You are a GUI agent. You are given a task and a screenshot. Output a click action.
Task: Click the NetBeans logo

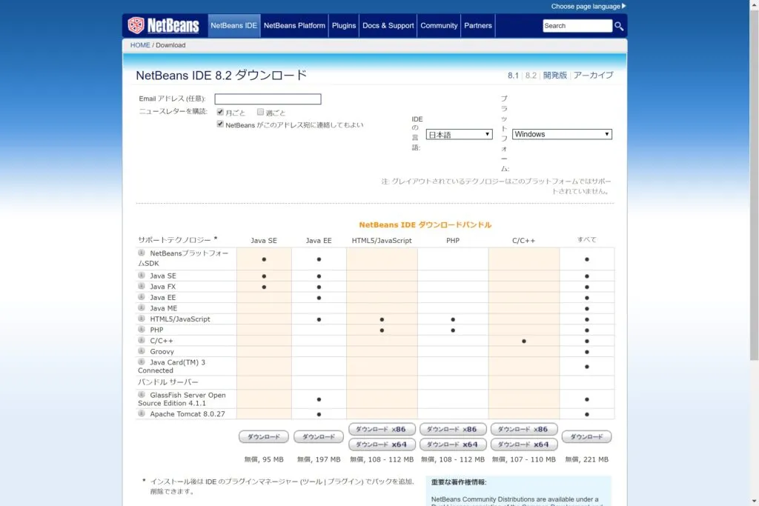tap(163, 25)
